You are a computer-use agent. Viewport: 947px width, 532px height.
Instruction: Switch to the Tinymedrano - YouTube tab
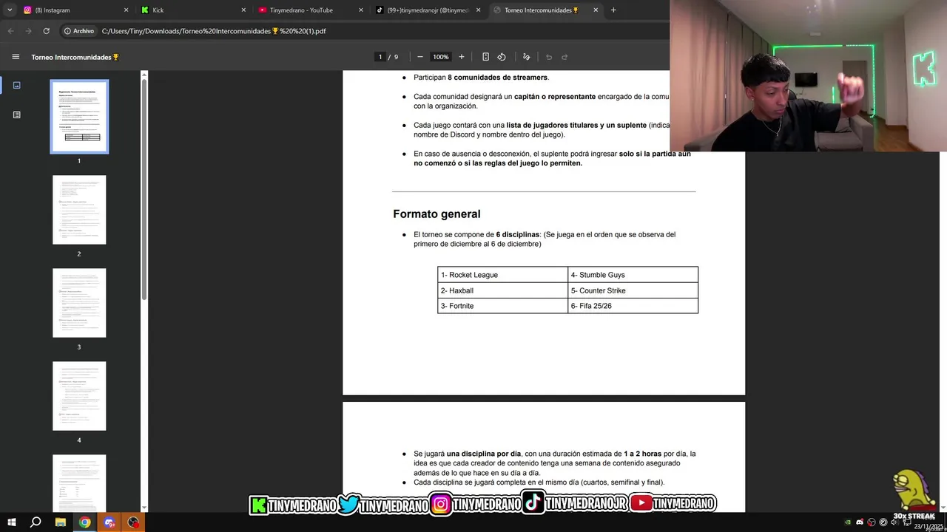coord(309,10)
